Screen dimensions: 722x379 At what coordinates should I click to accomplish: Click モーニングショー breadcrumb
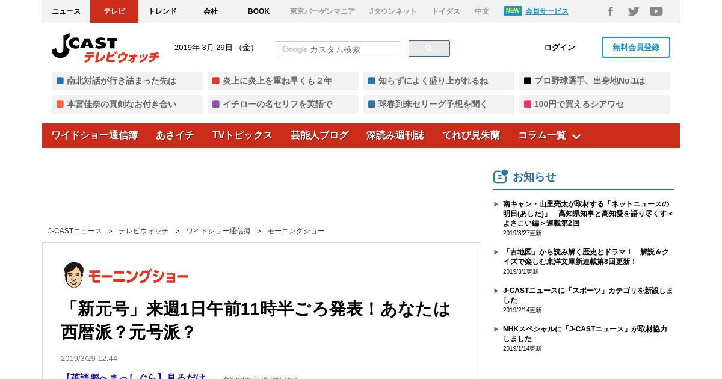tap(296, 231)
